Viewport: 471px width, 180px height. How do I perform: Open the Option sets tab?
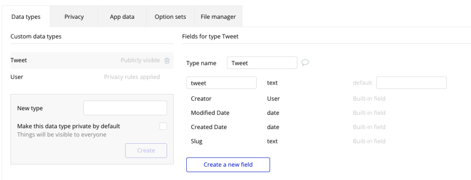pos(170,17)
